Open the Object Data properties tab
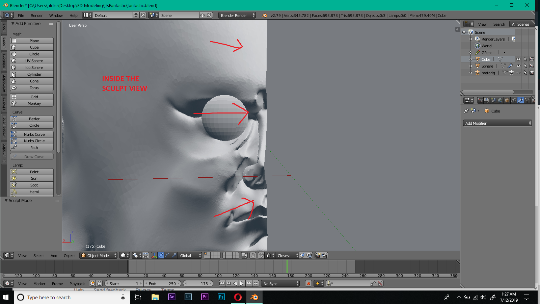Image resolution: width=540 pixels, height=304 pixels. click(527, 100)
